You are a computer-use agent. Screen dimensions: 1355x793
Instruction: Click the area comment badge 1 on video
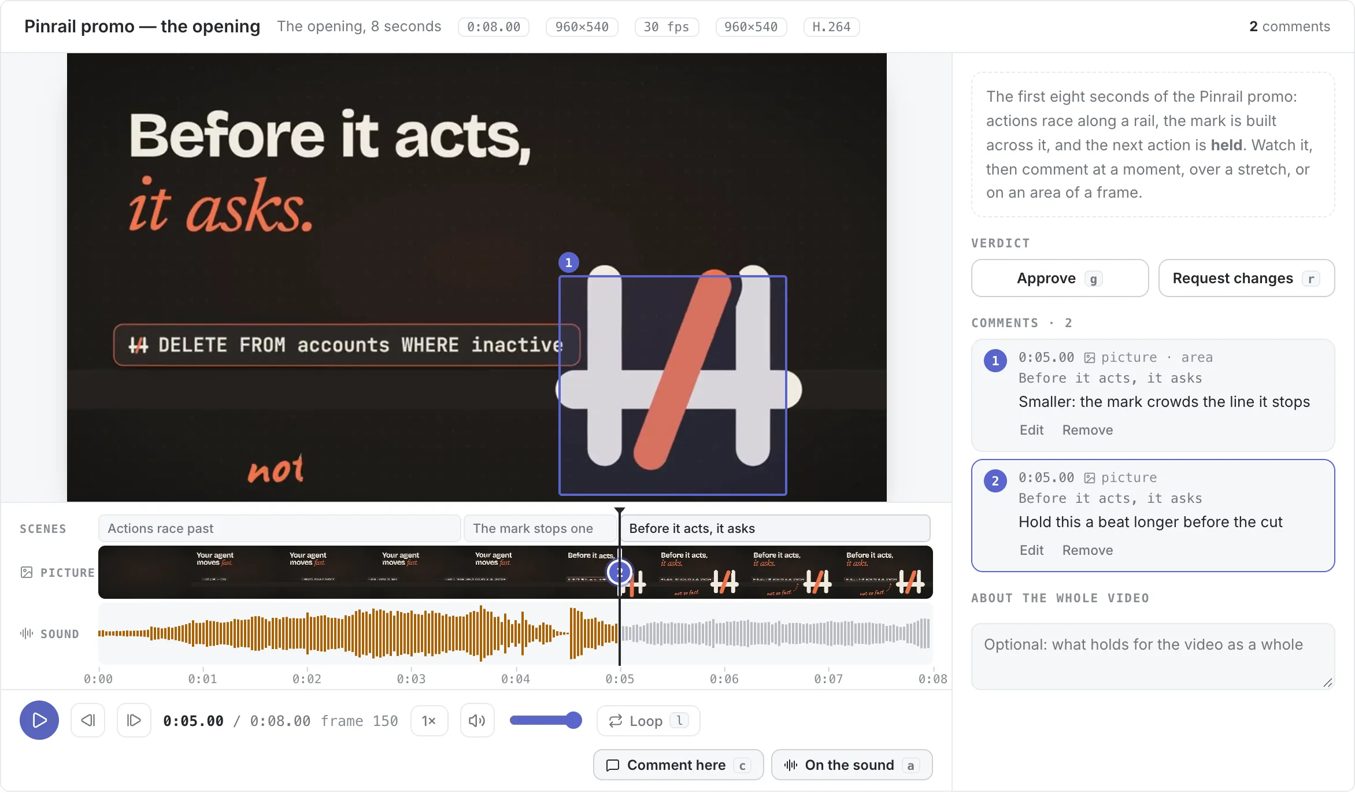click(x=569, y=262)
